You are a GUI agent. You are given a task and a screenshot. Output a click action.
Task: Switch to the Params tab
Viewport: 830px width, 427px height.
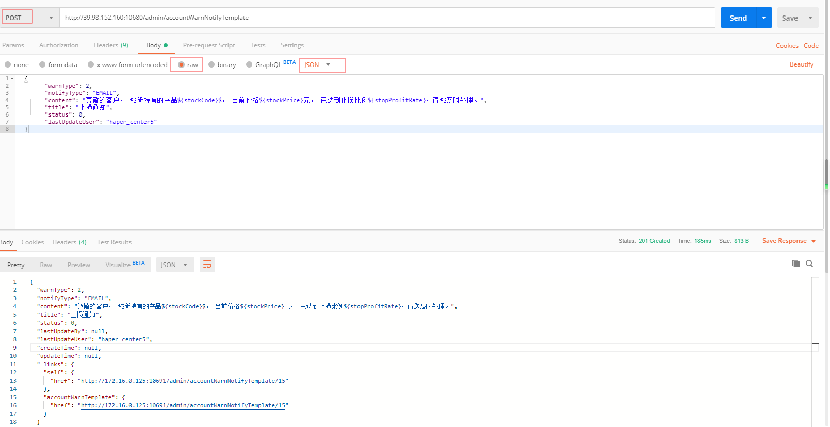pyautogui.click(x=13, y=45)
